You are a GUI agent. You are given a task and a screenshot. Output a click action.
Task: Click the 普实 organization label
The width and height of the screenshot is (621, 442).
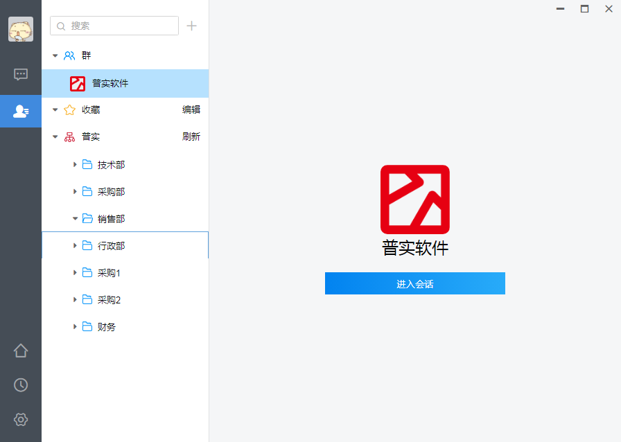91,136
